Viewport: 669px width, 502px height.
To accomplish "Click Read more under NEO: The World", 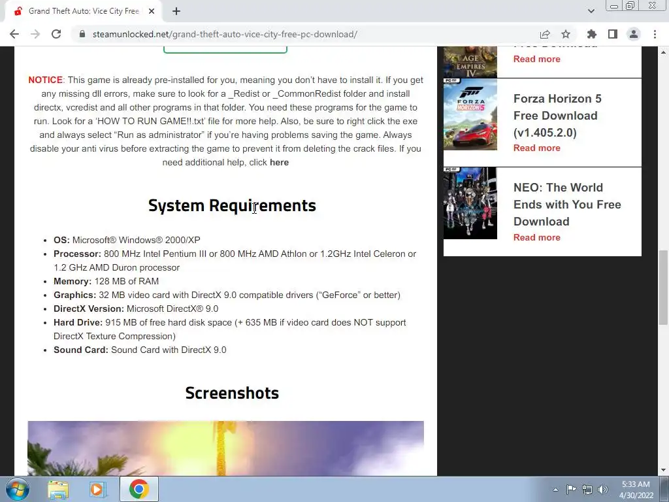I will point(537,237).
